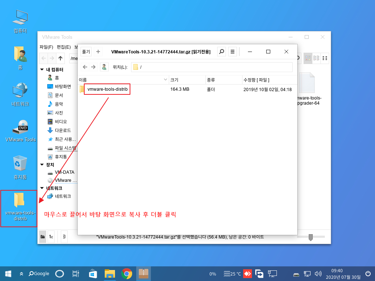Open the VMware Tools DVD desktop icon
The width and height of the screenshot is (375, 281).
(x=21, y=131)
